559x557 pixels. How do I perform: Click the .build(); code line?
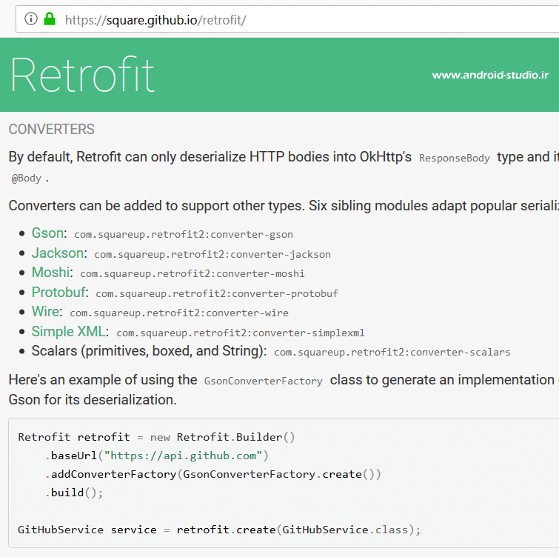pyautogui.click(x=74, y=493)
